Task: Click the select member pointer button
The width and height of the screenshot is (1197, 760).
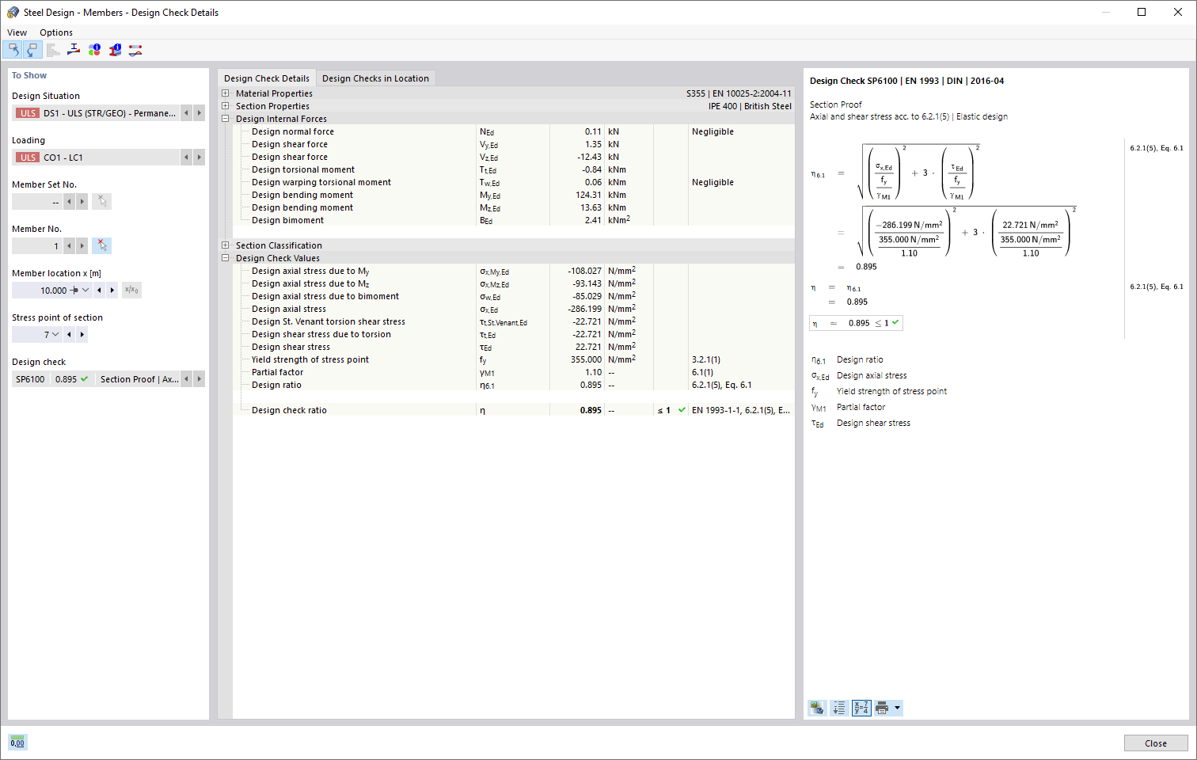Action: click(101, 245)
